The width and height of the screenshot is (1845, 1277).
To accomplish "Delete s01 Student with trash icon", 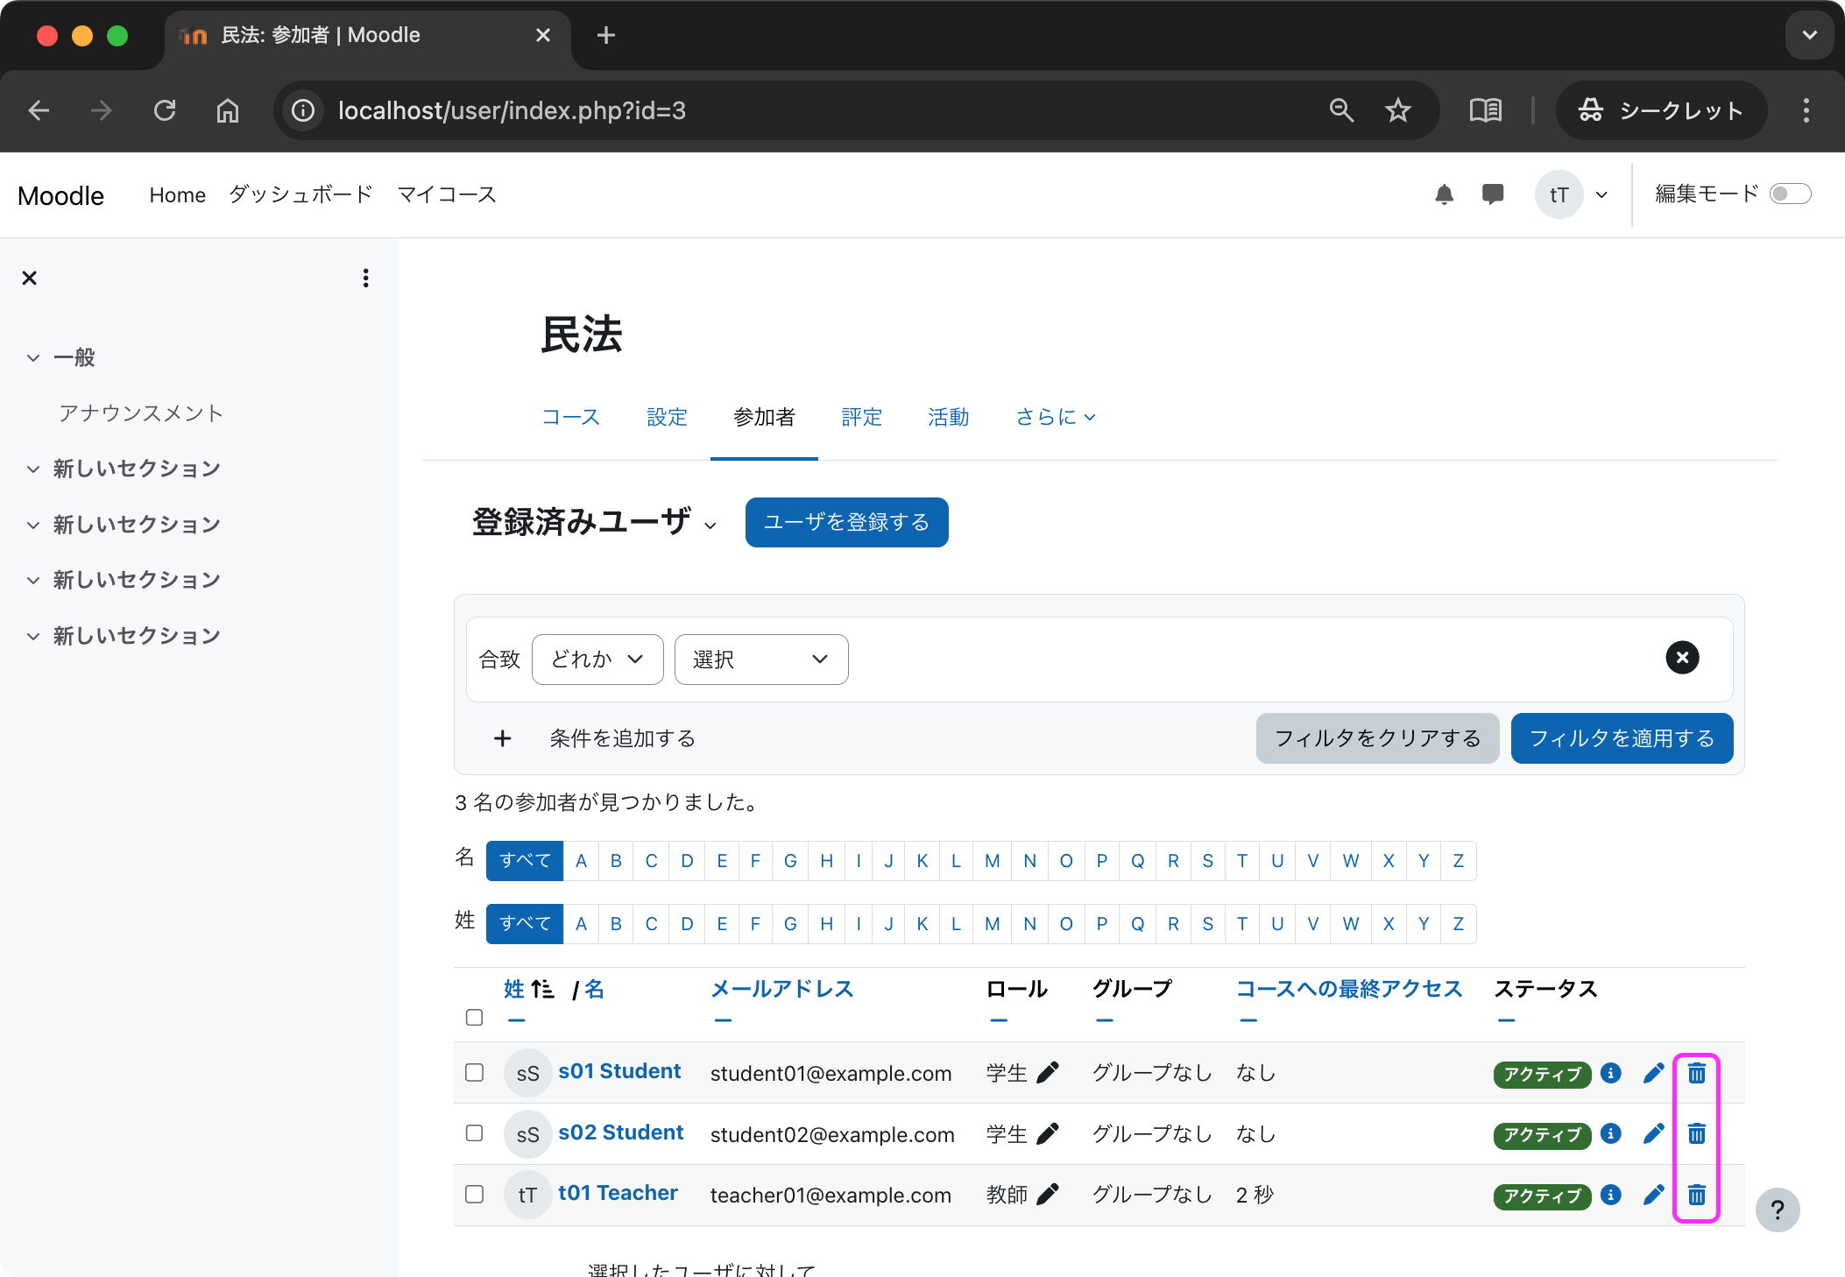I will click(x=1696, y=1073).
